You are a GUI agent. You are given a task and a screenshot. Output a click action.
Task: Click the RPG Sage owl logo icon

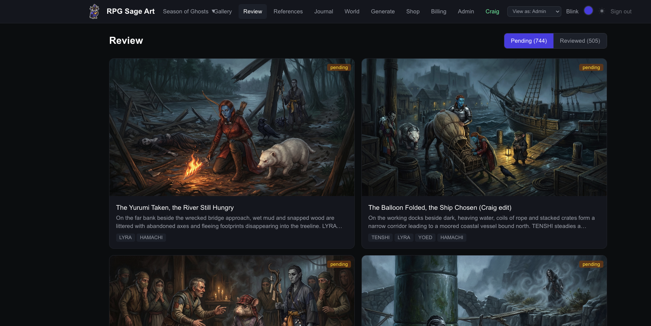coord(94,12)
